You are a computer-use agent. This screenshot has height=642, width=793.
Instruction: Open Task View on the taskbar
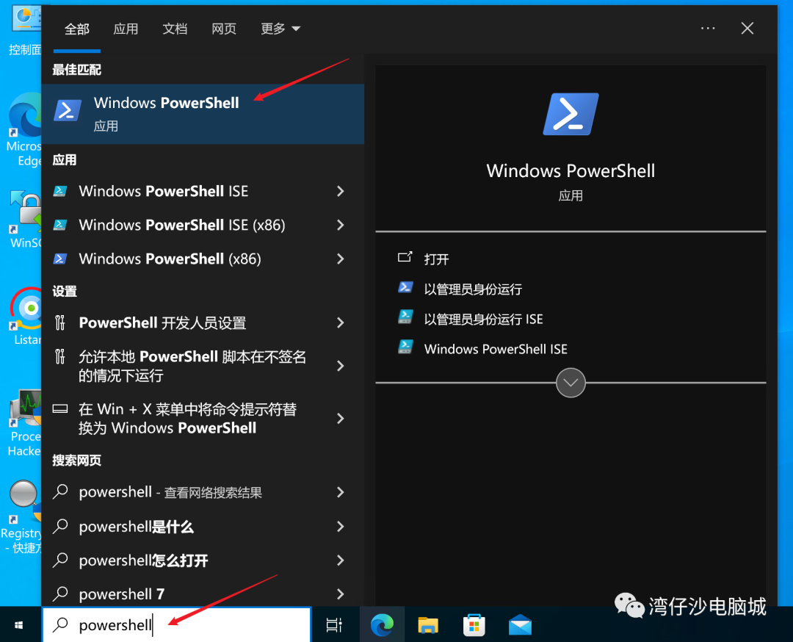click(x=334, y=625)
